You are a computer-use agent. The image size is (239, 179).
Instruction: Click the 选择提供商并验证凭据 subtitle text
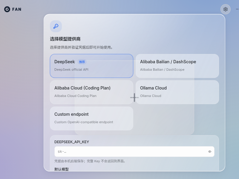(x=81, y=47)
